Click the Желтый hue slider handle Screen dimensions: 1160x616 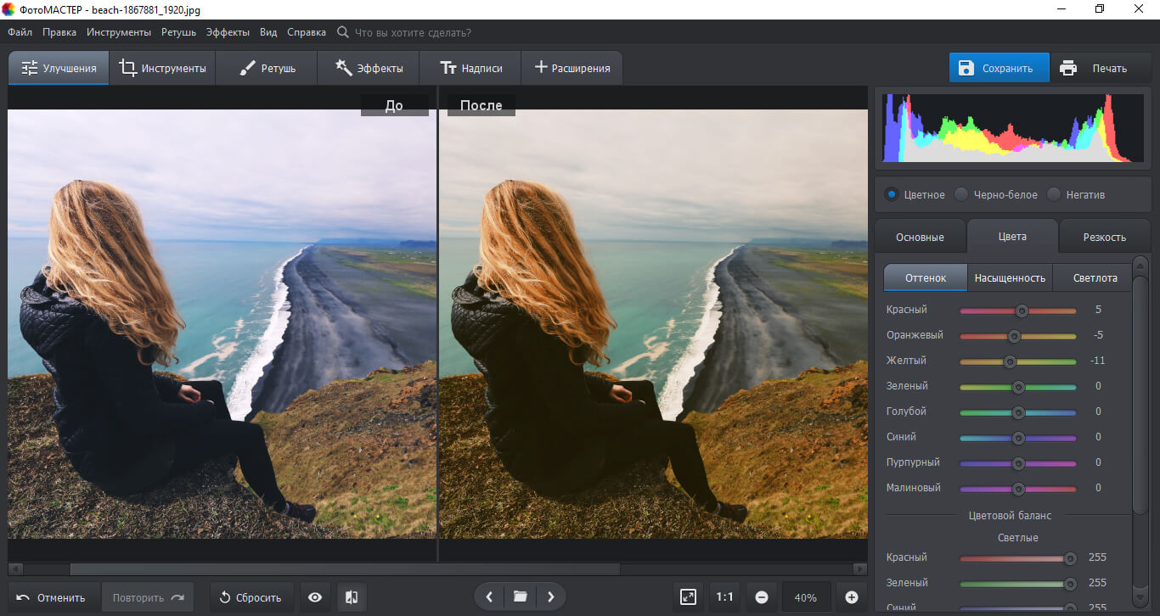(x=1010, y=361)
